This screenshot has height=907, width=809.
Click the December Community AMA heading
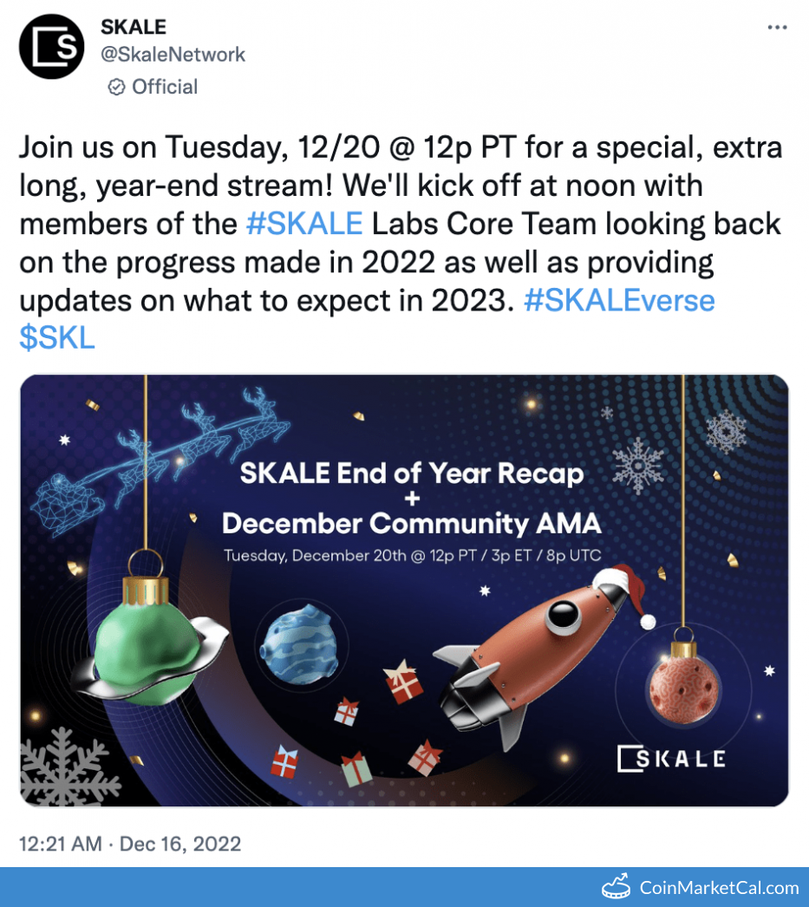[x=411, y=524]
